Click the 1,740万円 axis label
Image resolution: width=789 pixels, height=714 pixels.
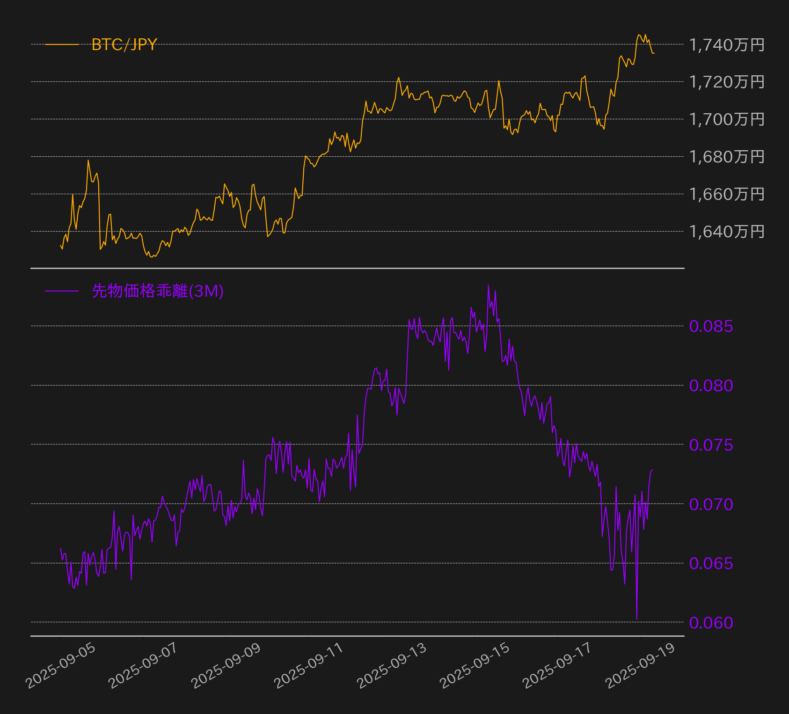727,45
